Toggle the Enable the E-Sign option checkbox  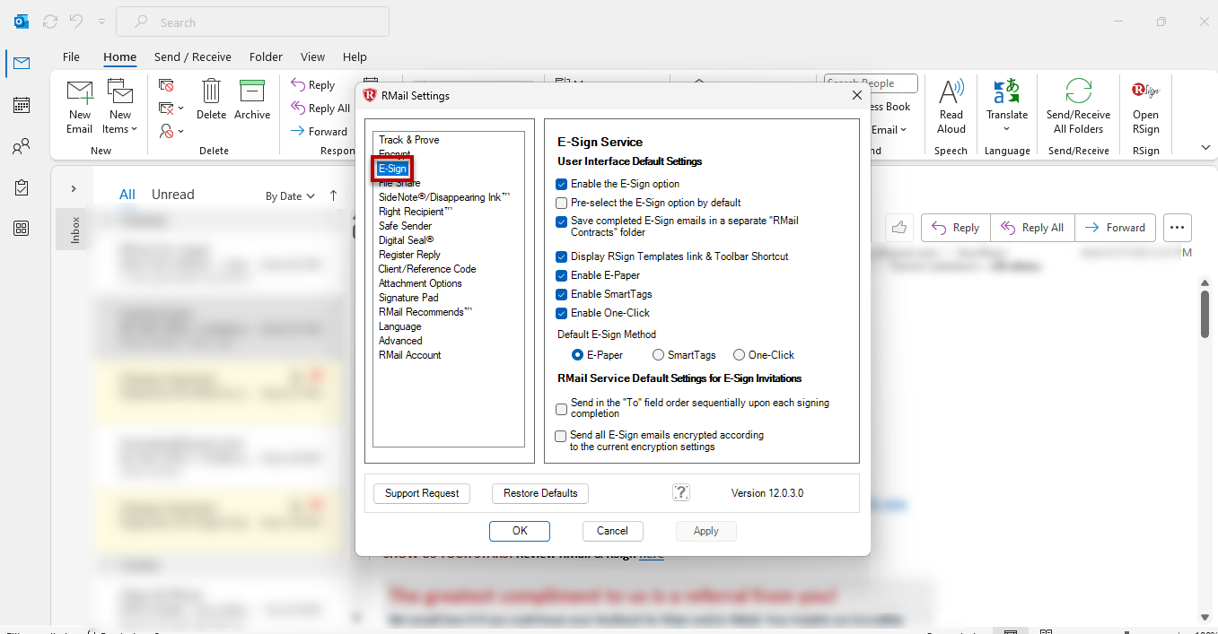point(562,184)
